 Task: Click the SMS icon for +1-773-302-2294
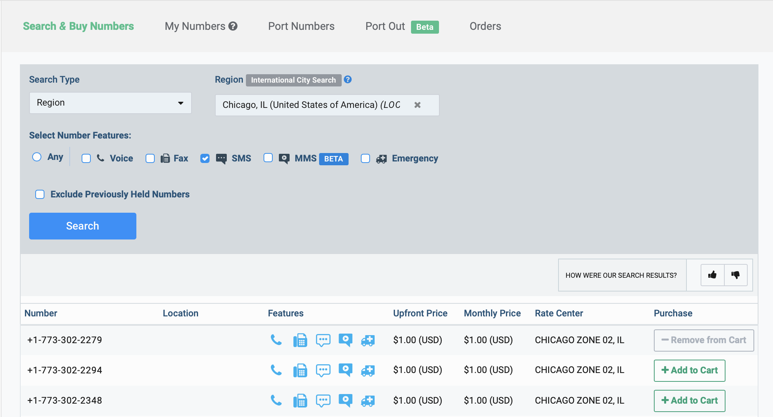tap(323, 370)
